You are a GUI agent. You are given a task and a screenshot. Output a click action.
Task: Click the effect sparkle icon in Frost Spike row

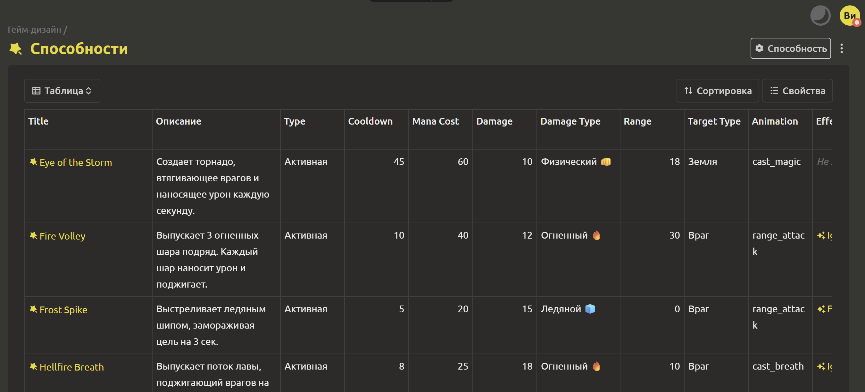coord(821,309)
